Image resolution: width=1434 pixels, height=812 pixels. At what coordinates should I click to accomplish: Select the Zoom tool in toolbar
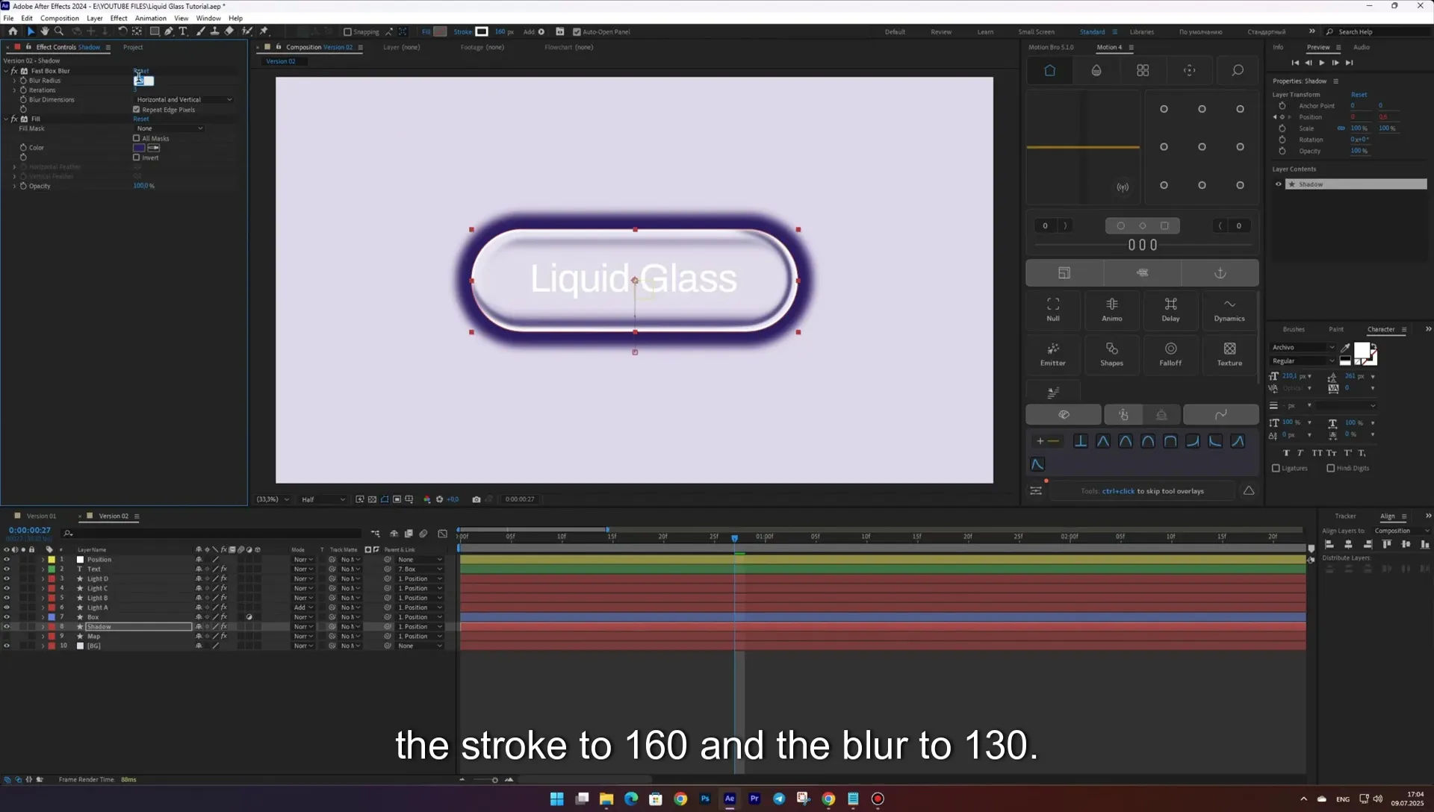click(59, 31)
